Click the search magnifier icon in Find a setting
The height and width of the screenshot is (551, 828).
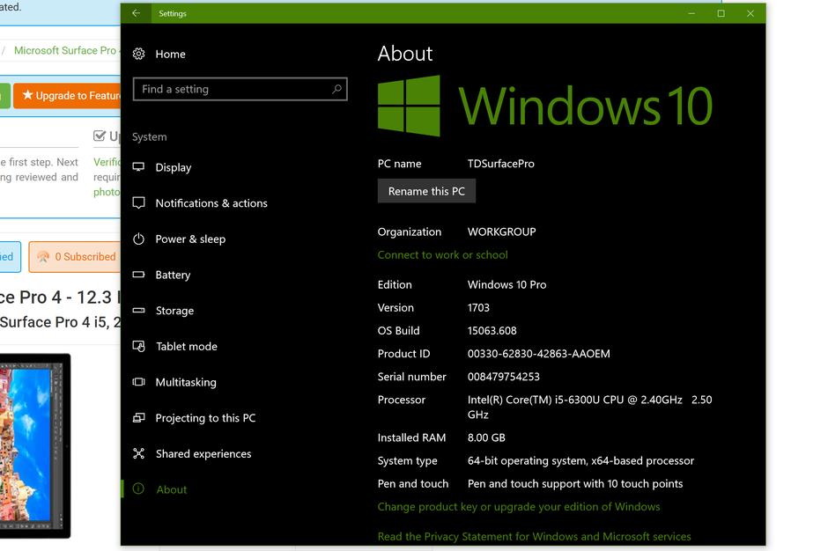coord(336,89)
